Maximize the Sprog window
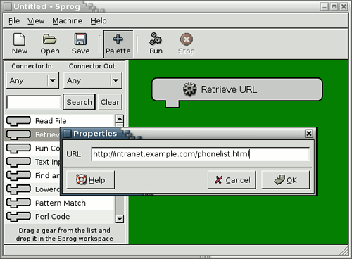 [x=334, y=6]
